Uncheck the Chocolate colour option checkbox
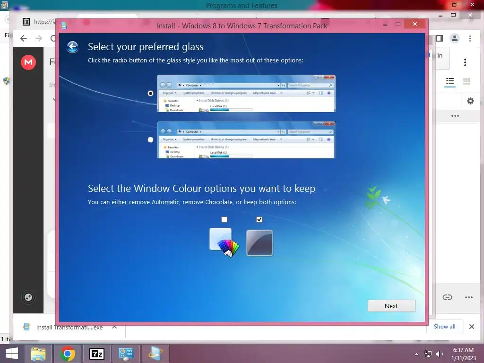484x363 pixels. 259,219
